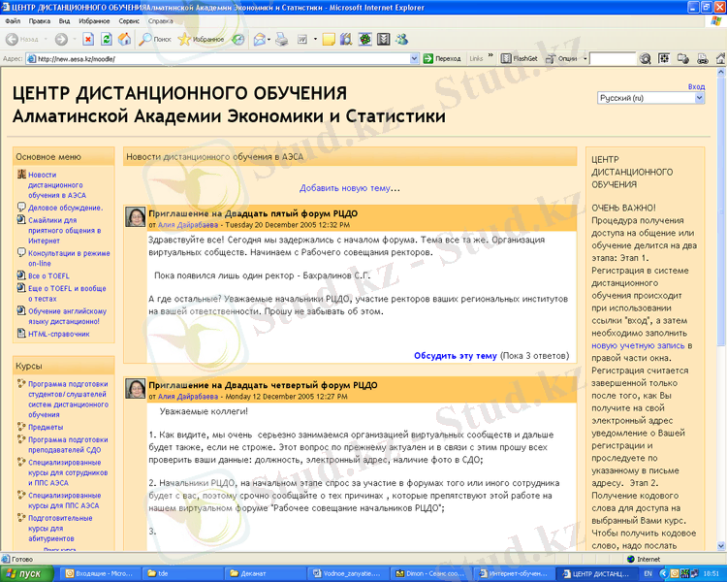
Task: Click the EN language indicator in the tray
Action: tap(648, 573)
